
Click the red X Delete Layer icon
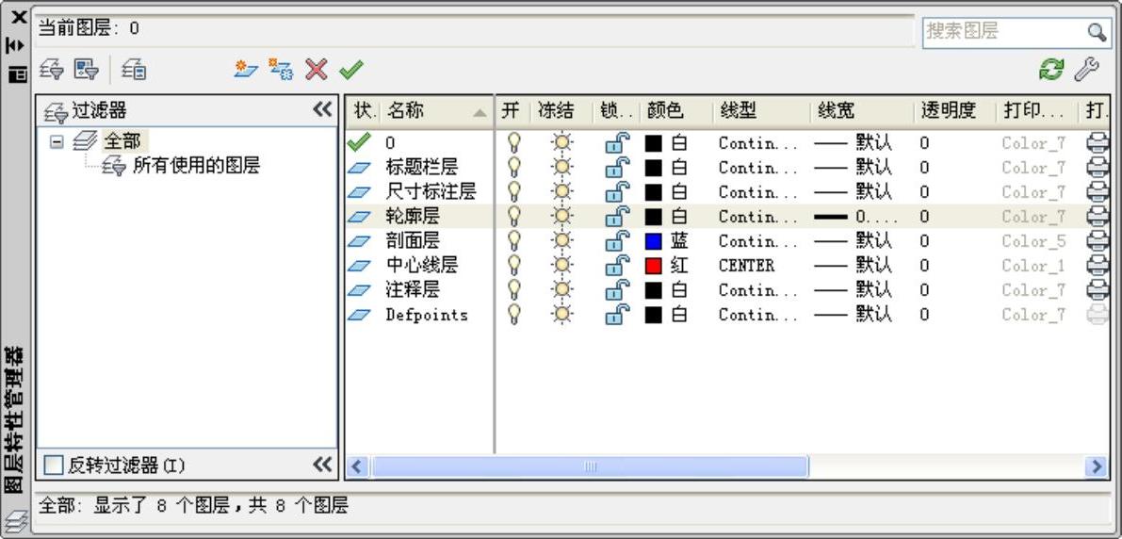coord(317,69)
